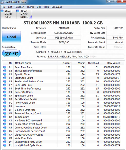Screen dimensions: 126x150
Task: Click status orb for Unknown B5 attribute
Action: [5, 106]
